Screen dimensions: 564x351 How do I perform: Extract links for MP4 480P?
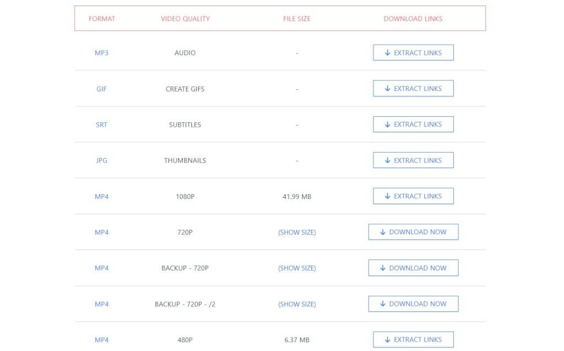click(413, 339)
